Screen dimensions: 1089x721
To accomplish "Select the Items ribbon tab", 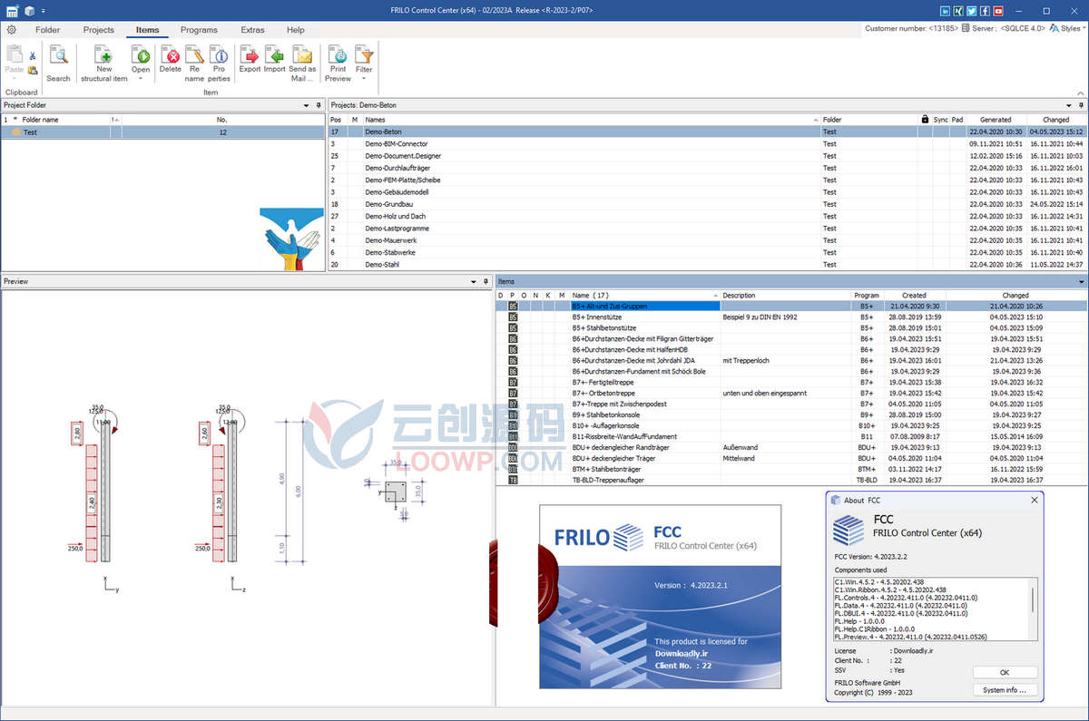I will [147, 30].
